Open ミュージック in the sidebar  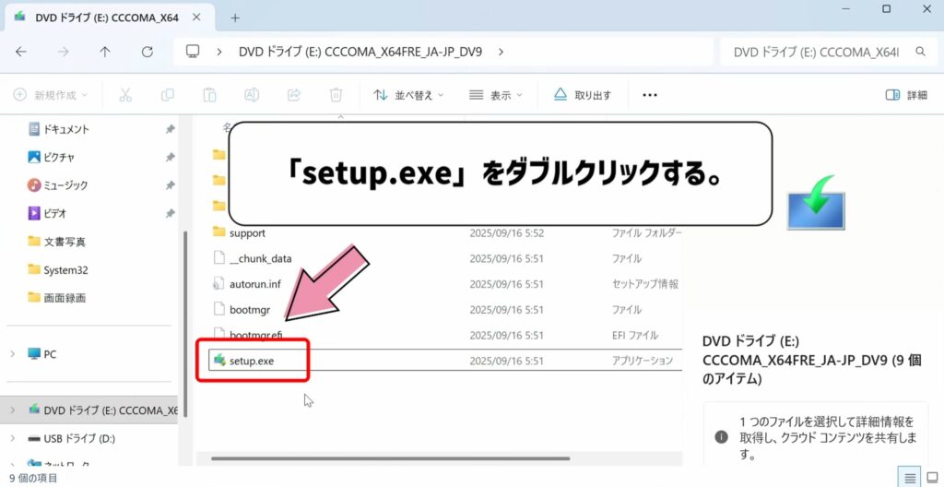tap(65, 185)
